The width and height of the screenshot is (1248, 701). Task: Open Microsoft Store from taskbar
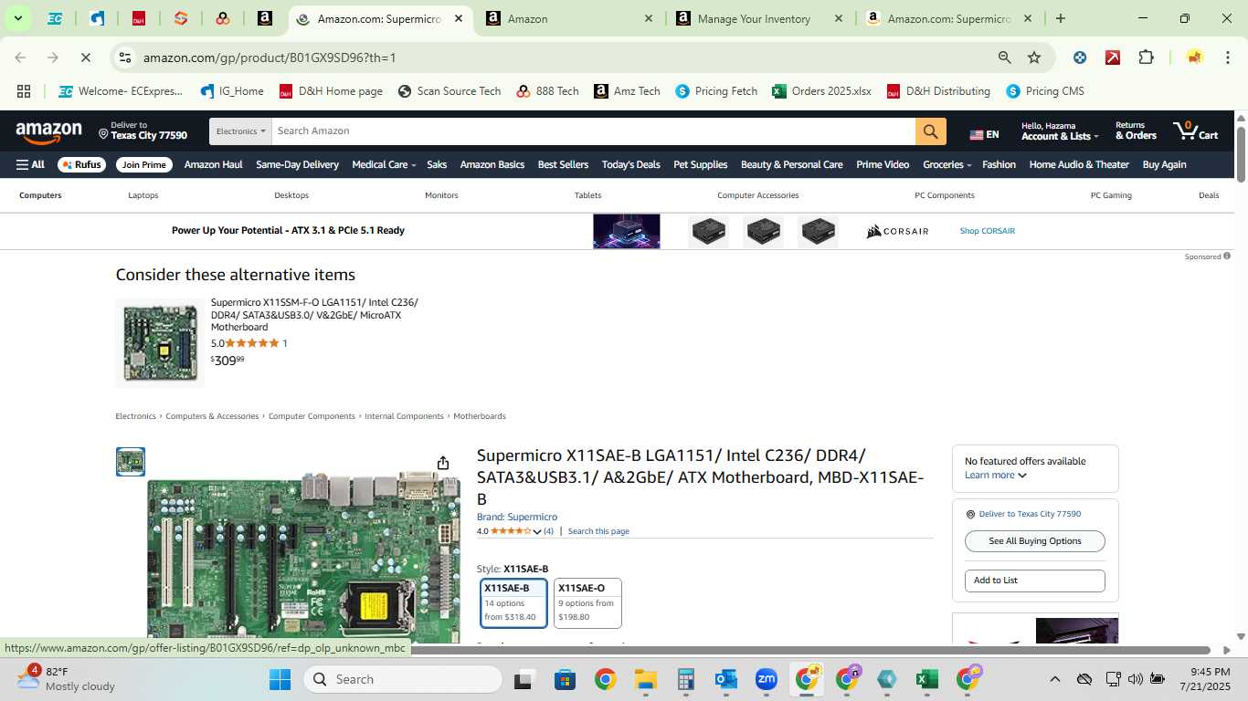pos(565,679)
